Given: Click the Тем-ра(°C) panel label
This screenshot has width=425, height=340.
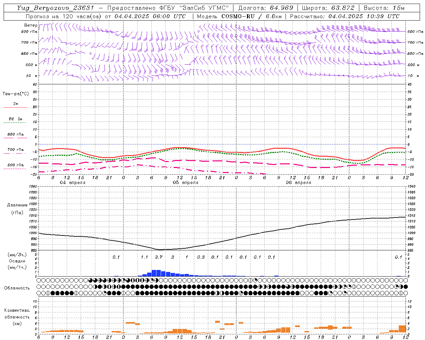Looking at the screenshot, I should click(x=16, y=94).
